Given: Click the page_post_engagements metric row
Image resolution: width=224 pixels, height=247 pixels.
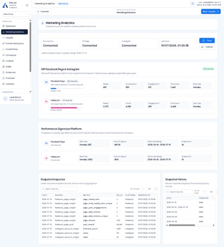Looking at the screenshot, I should click(99, 208).
